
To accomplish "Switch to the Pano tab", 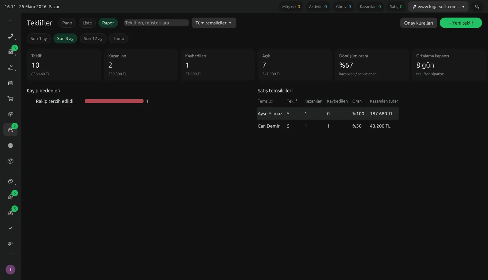I will tap(67, 23).
